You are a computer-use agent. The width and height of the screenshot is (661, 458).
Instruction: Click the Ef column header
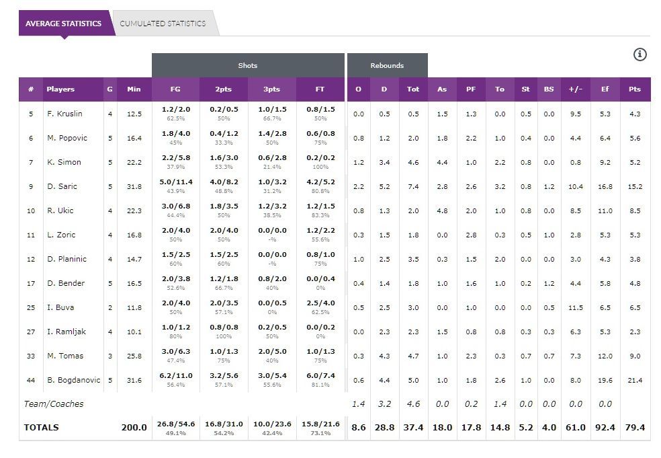pos(605,89)
